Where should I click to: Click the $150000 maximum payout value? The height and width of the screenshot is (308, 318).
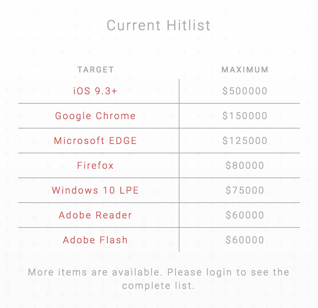pos(245,116)
